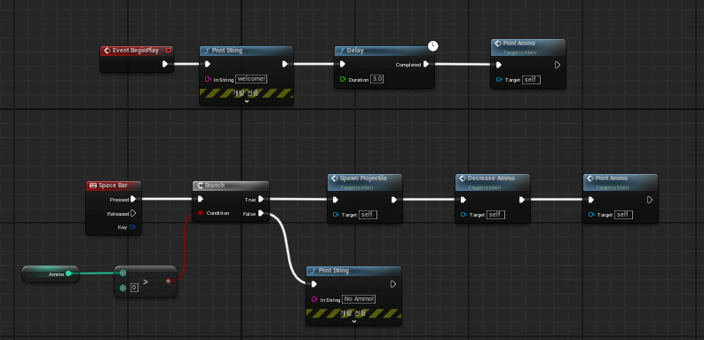Click exec output pin of welcome! Print String
704x340 pixels.
[285, 64]
